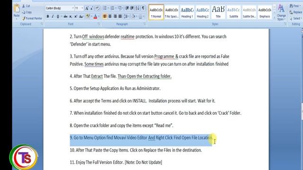This screenshot has width=303, height=170.
Task: Apply paragraph shading color
Action: [134, 17]
